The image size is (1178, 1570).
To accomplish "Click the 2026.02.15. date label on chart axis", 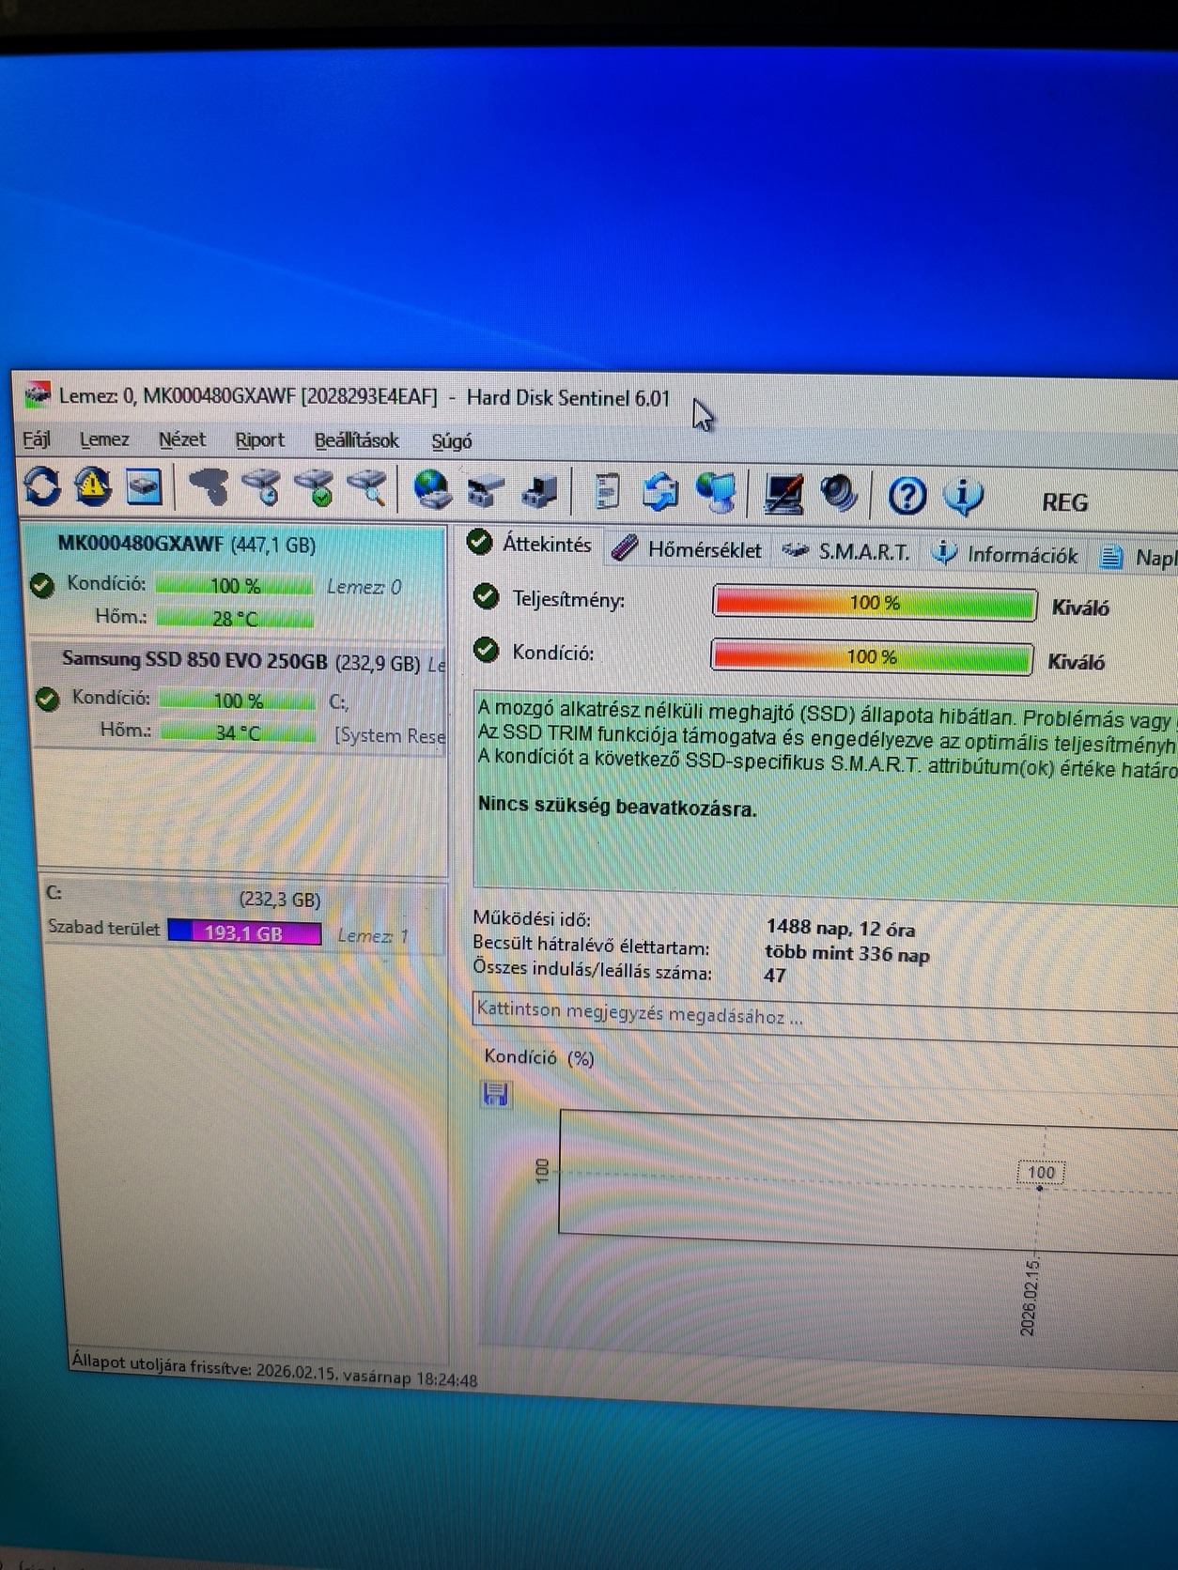I will (1030, 1298).
